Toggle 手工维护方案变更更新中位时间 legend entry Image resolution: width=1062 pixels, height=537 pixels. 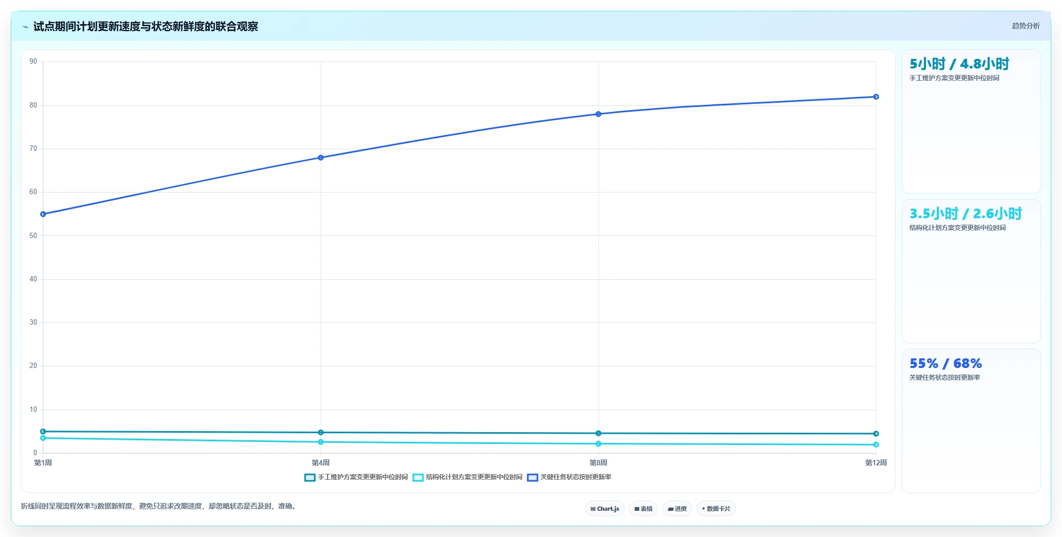click(356, 477)
